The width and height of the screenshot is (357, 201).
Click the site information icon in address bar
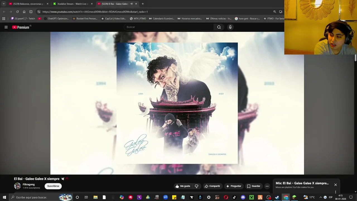(39, 12)
